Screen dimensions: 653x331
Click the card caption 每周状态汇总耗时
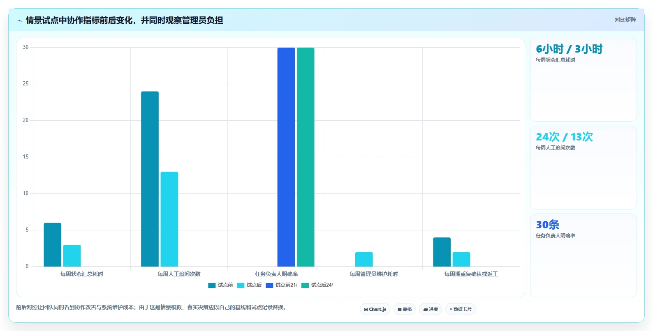(556, 60)
